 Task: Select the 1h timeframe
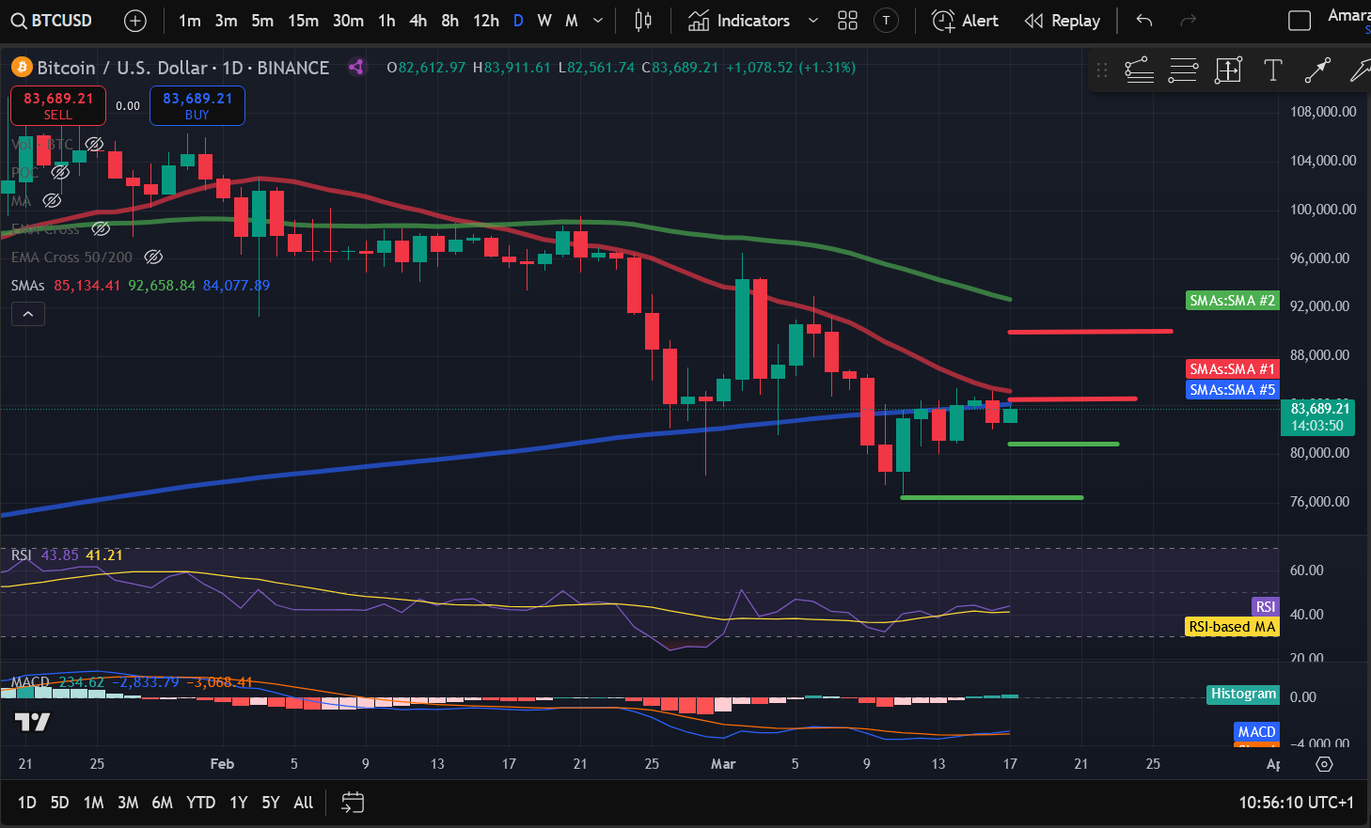(x=386, y=21)
